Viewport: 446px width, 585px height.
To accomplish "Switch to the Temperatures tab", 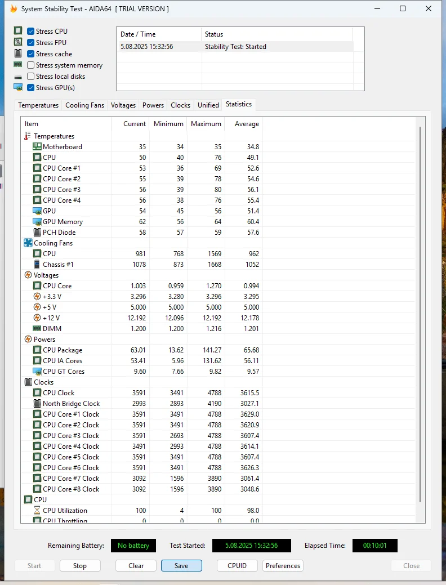I will pyautogui.click(x=38, y=105).
